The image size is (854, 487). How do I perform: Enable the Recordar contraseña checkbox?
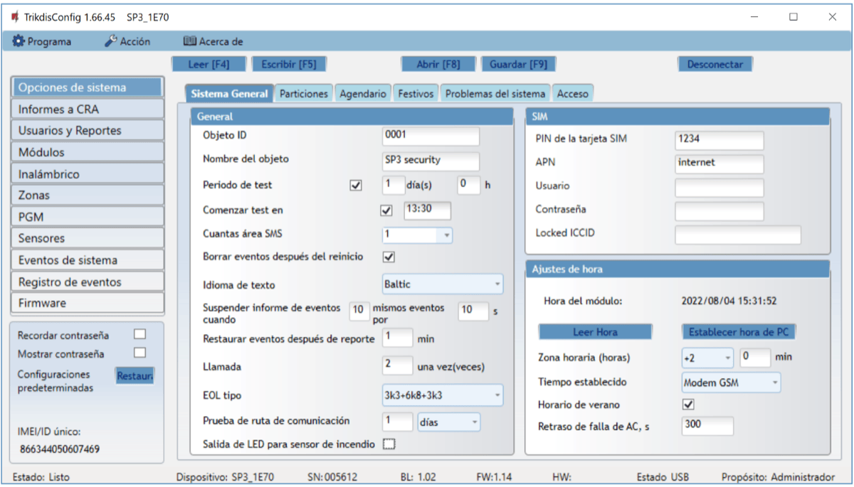pos(139,334)
